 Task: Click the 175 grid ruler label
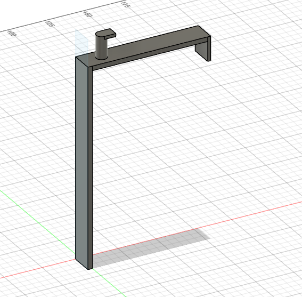point(125,4)
